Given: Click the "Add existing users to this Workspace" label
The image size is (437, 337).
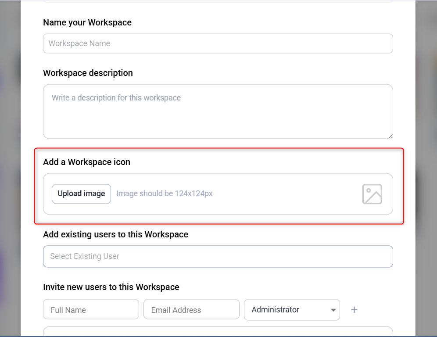Looking at the screenshot, I should [115, 234].
